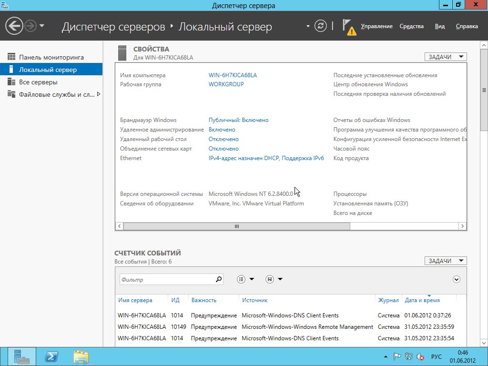Click the WORKGROUP link
Screen dimensions: 488x366
226,84
